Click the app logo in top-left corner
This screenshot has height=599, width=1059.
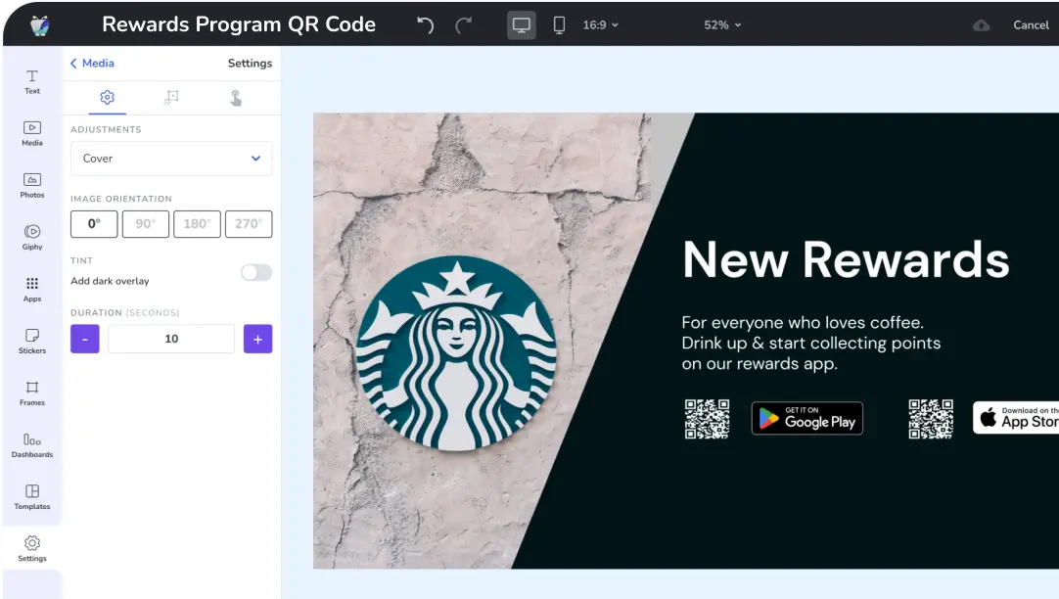40,25
